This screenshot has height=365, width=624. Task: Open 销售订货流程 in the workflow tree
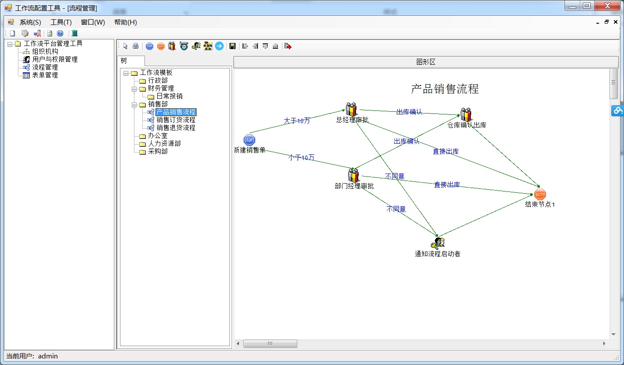(176, 120)
